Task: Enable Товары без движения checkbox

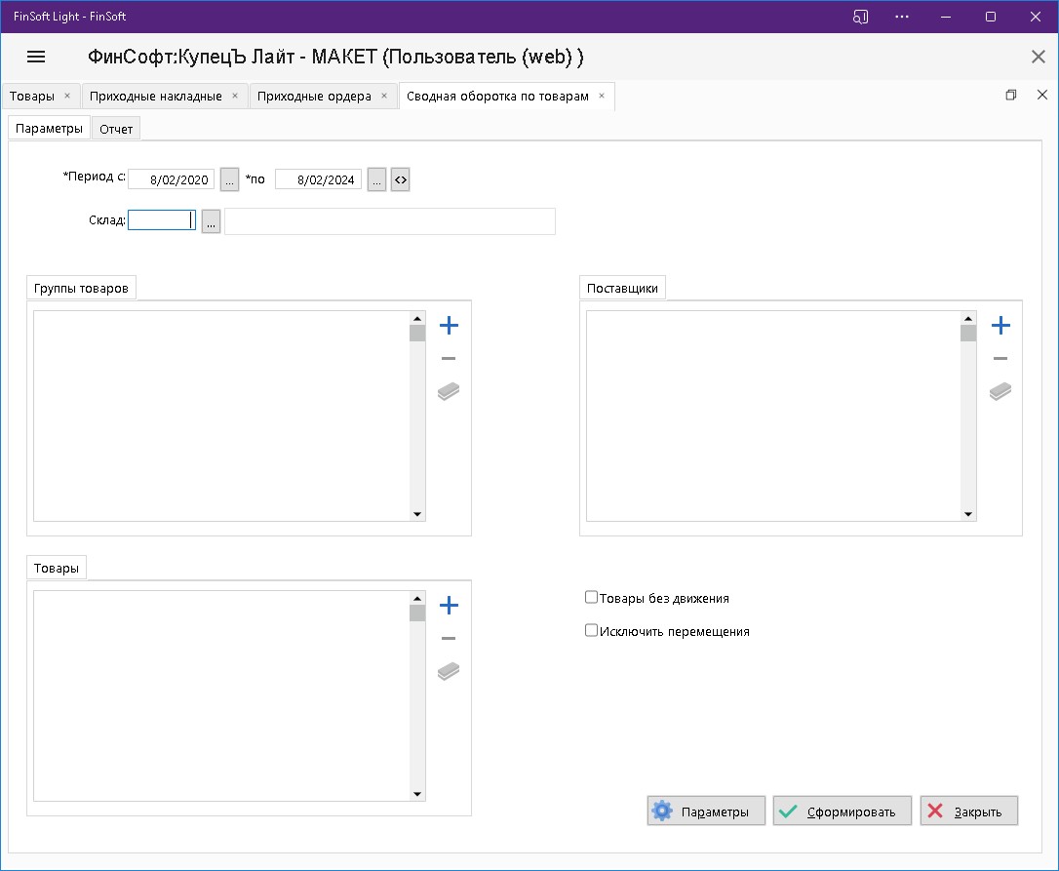Action: [591, 598]
